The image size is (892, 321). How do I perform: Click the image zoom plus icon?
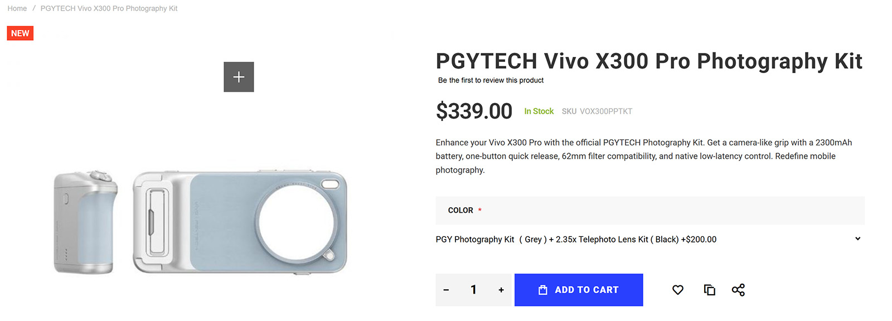[239, 77]
